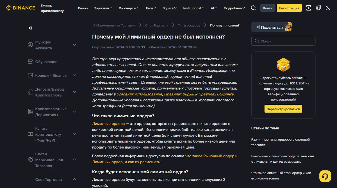Open the search magnifier in header
Image resolution: width=337 pixels, height=188 pixels.
pos(253,8)
